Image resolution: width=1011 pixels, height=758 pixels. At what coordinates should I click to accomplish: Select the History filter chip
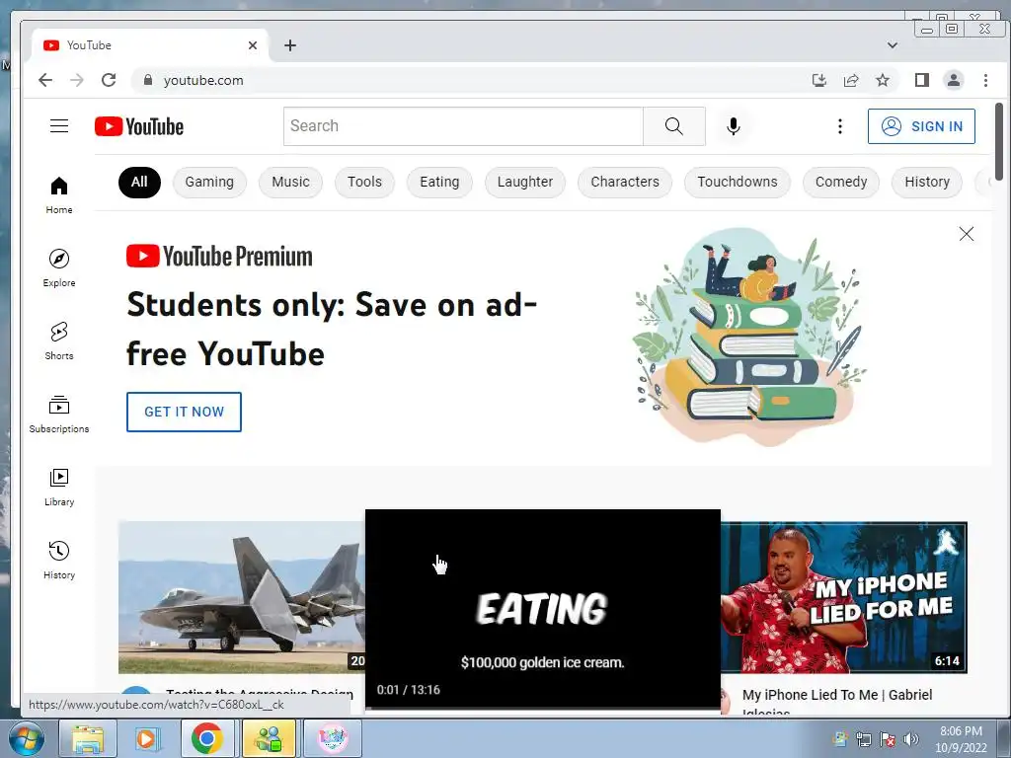pos(927,183)
